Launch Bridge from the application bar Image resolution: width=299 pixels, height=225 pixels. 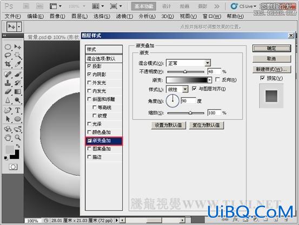pyautogui.click(x=26, y=6)
